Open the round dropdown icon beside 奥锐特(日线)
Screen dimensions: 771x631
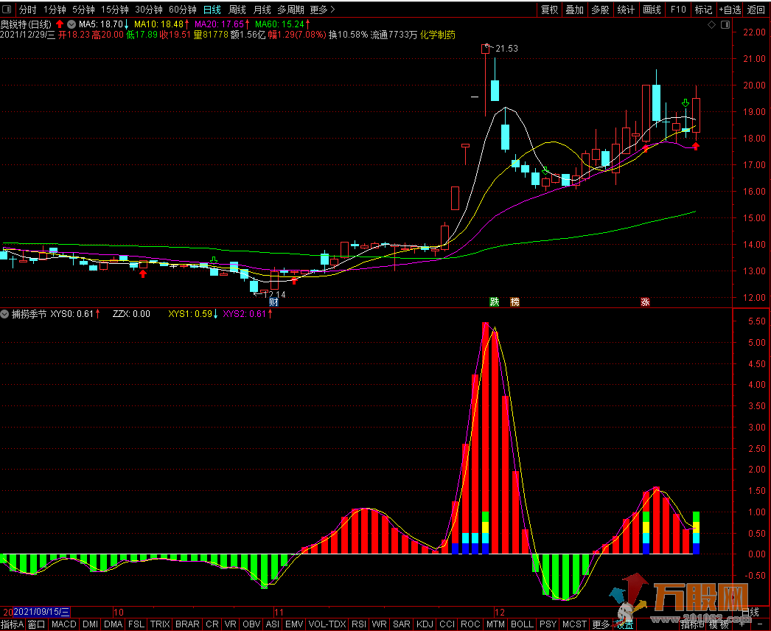71,24
